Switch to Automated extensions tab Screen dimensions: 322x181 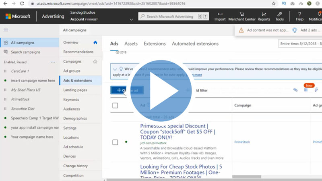coord(195,44)
